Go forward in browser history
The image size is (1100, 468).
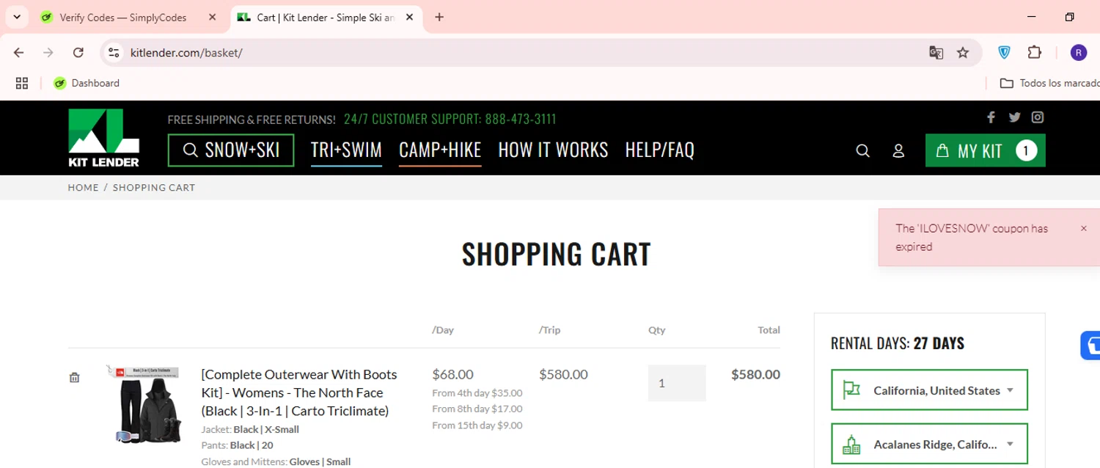pos(48,53)
